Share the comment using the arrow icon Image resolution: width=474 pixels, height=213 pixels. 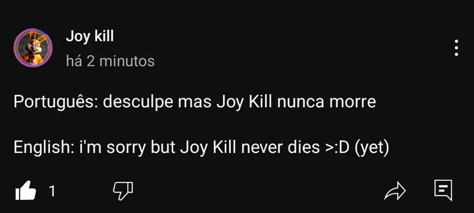(395, 191)
